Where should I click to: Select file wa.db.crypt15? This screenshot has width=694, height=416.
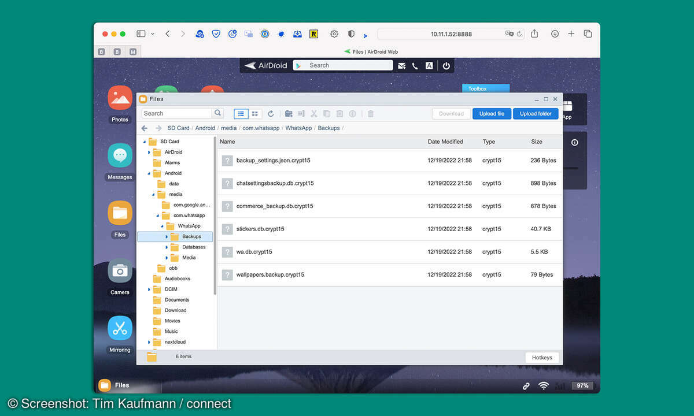(390, 252)
